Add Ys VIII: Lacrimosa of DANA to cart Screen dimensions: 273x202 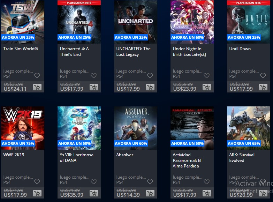[x=94, y=193]
